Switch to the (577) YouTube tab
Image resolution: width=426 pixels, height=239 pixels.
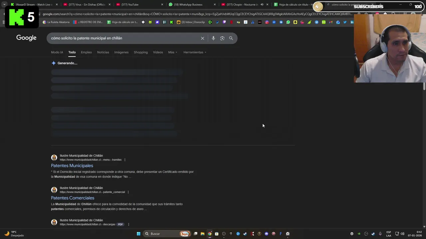coord(138,5)
